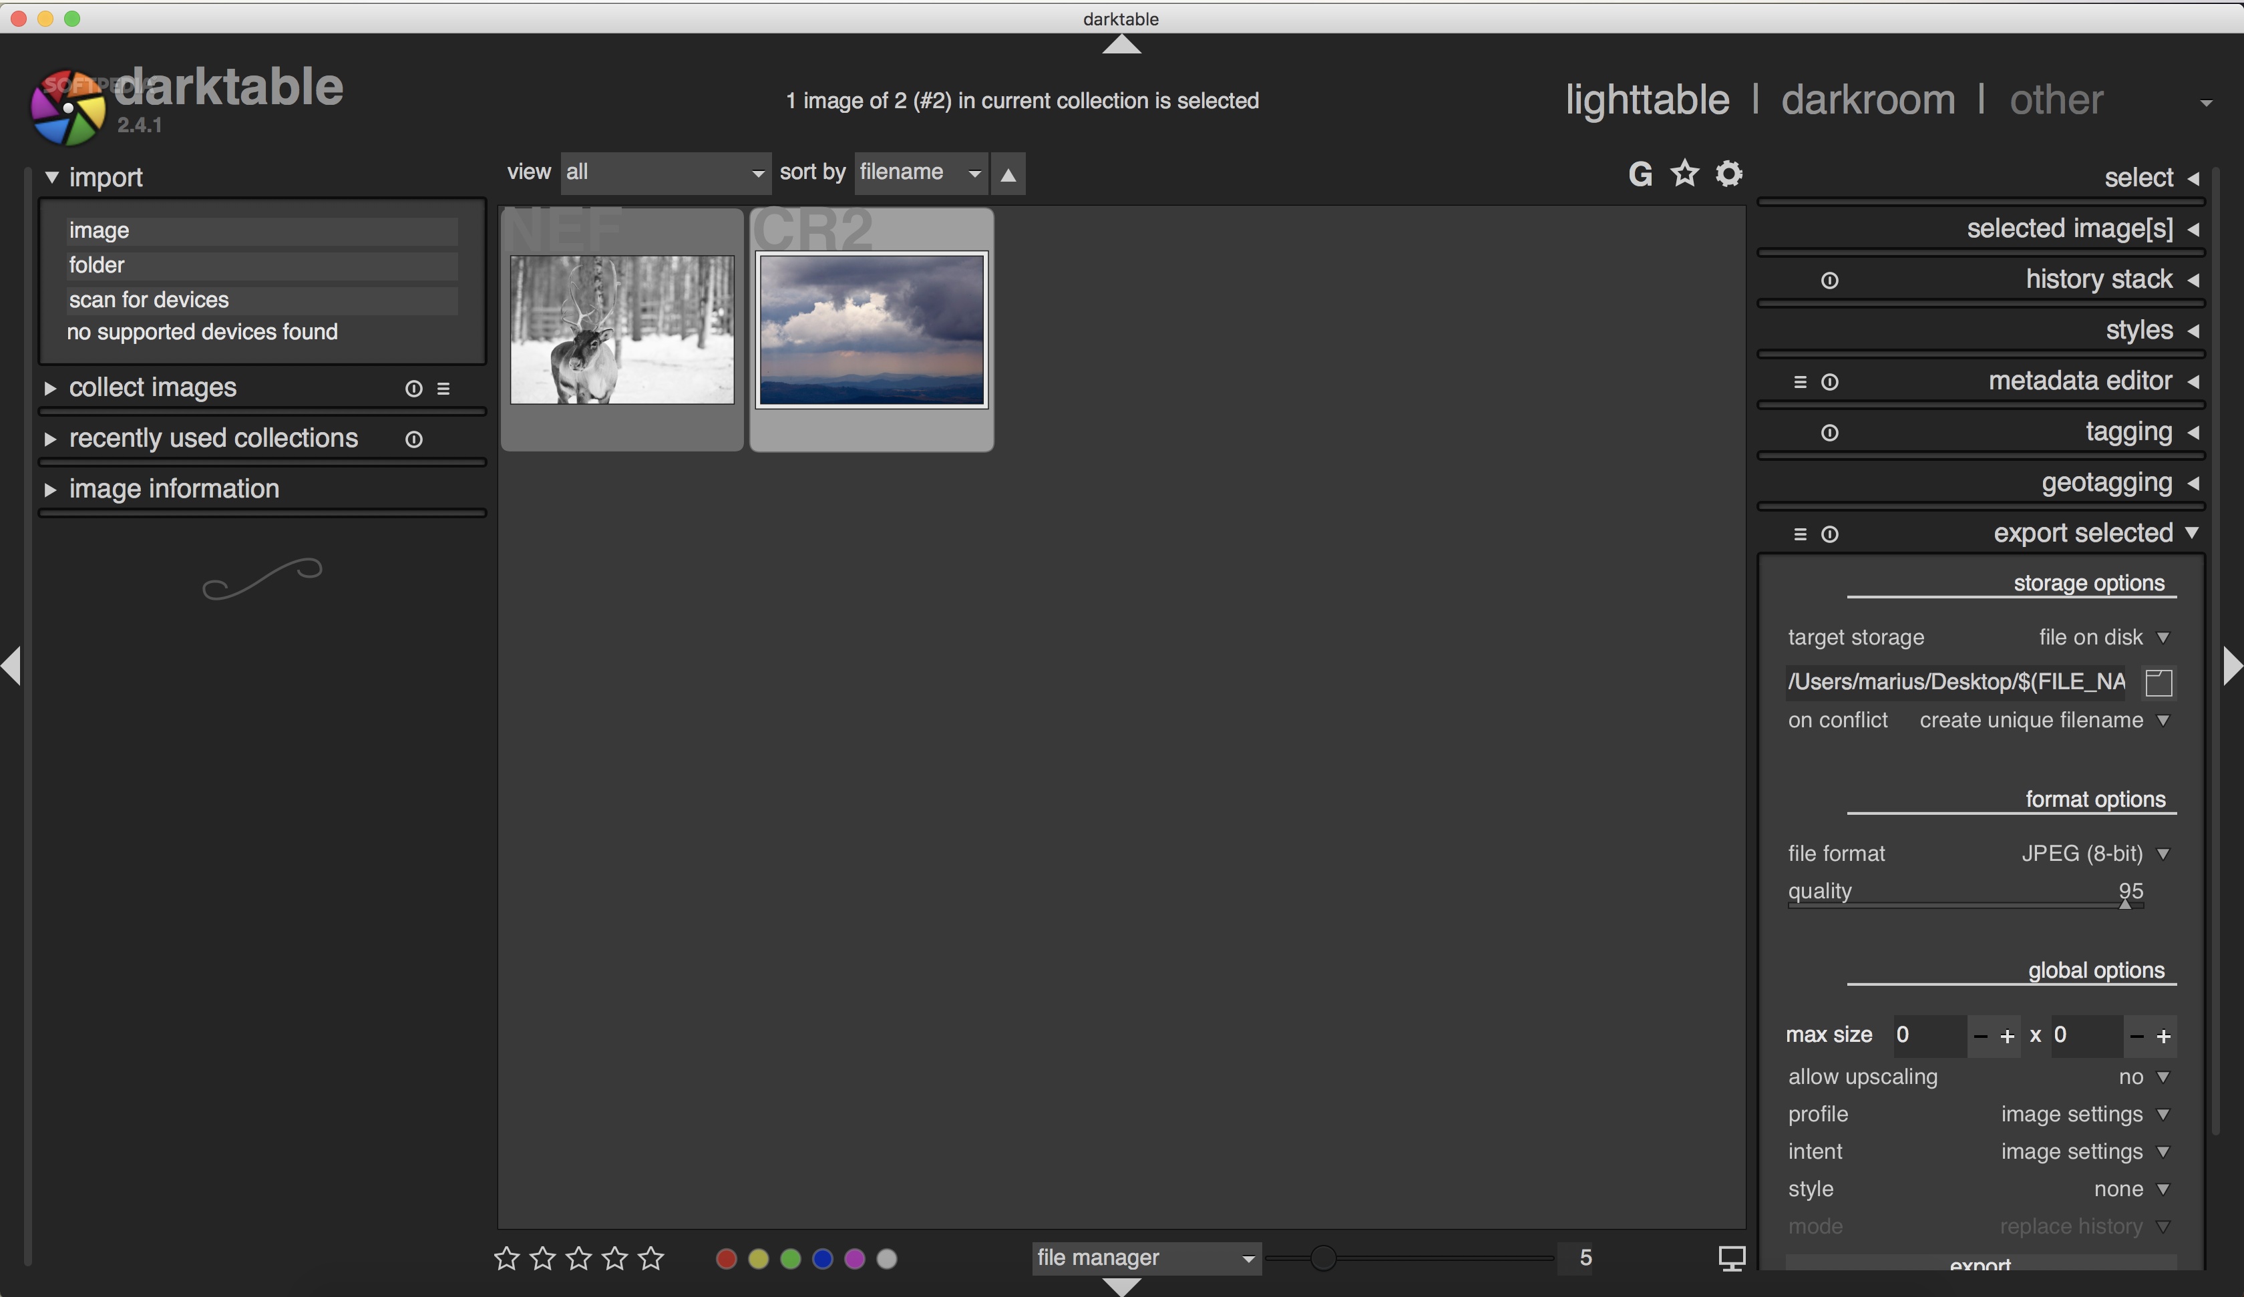Click the star overlay icon near the gear
2244x1297 pixels.
click(x=1684, y=174)
